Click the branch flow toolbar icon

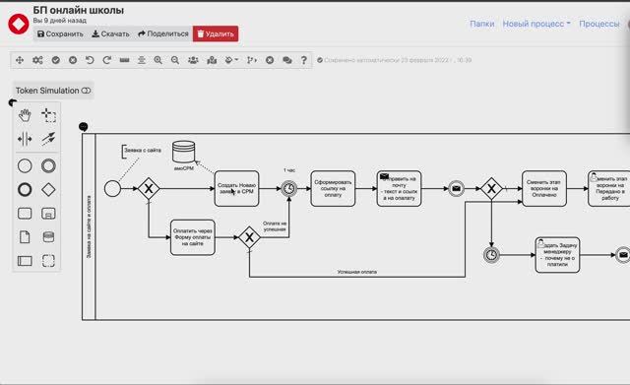pos(252,60)
